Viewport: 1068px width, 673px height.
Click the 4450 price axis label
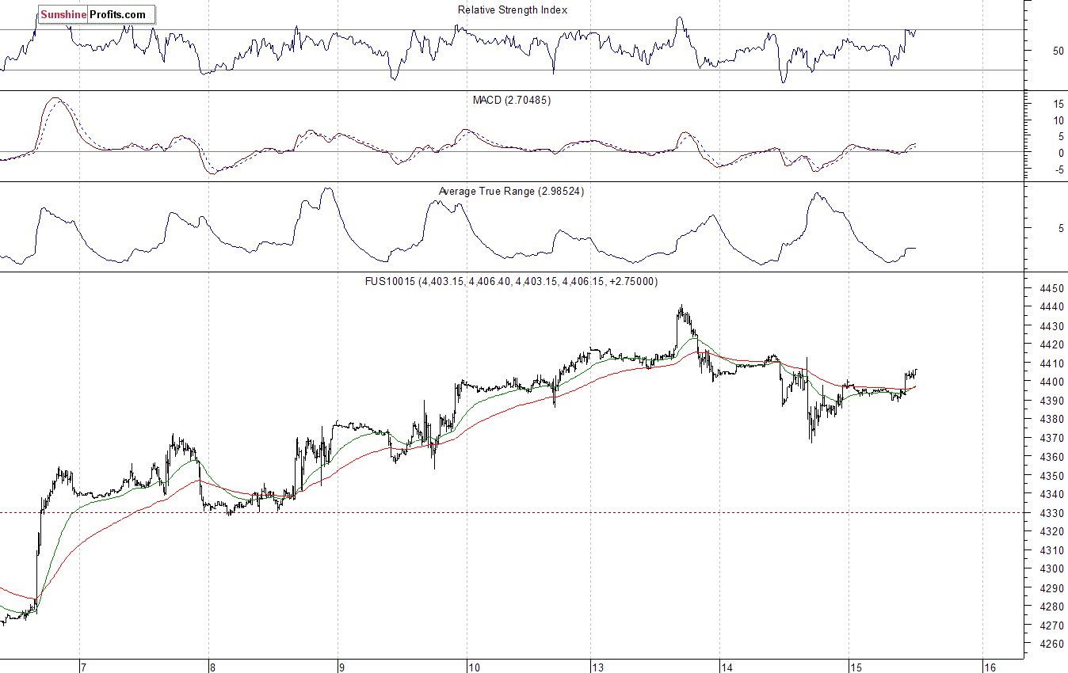coord(1053,289)
